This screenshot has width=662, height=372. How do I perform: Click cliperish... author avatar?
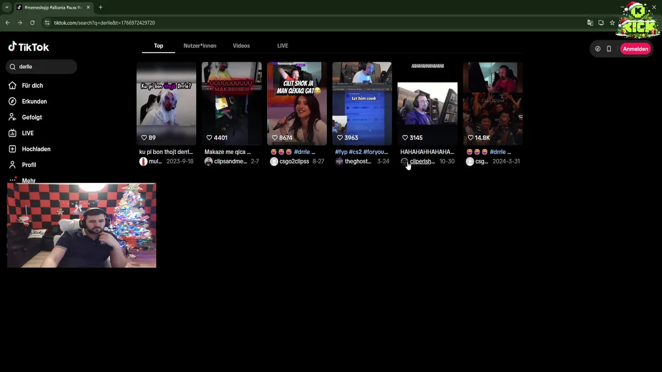tap(404, 162)
